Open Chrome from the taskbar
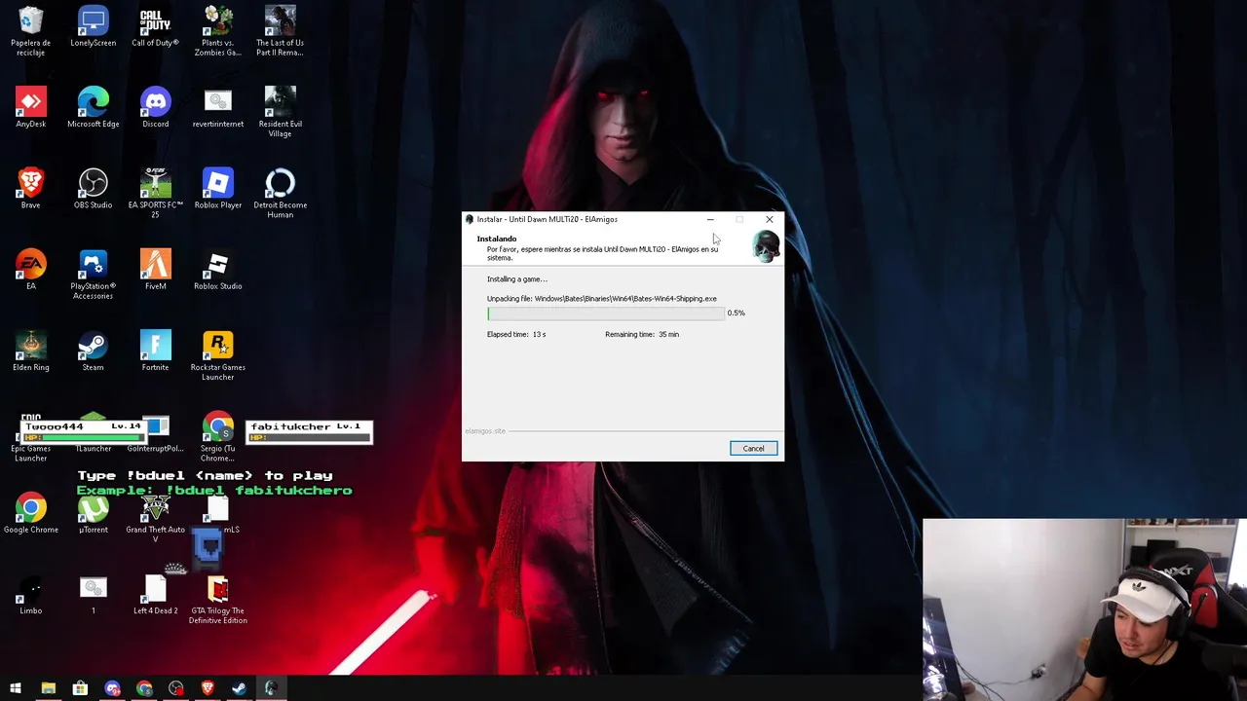This screenshot has height=701, width=1247. coord(144,688)
